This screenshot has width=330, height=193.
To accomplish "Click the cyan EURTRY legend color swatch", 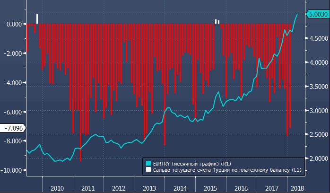I will (148, 162).
